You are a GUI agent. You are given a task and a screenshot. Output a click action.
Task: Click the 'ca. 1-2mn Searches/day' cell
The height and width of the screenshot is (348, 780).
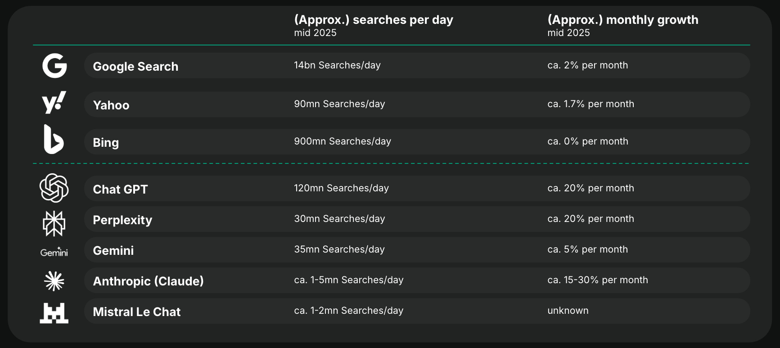pyautogui.click(x=349, y=311)
